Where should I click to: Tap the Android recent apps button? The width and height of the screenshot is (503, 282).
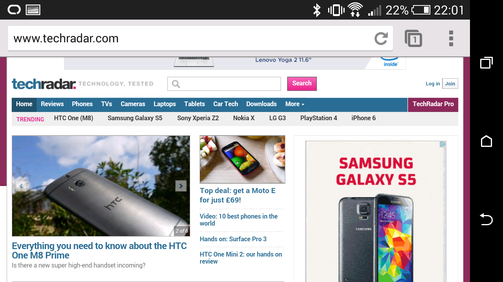pos(486,63)
